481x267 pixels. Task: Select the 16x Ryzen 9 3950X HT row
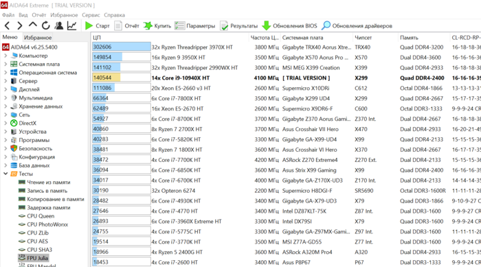click(286, 58)
